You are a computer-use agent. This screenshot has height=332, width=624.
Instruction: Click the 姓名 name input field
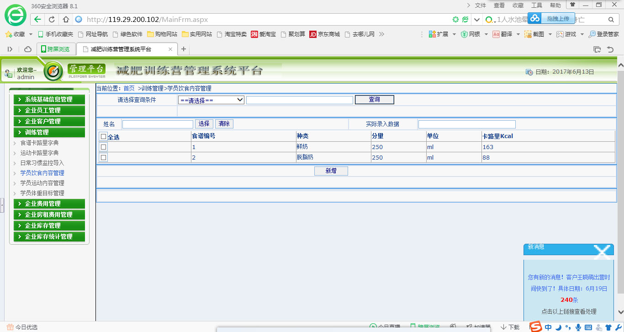click(158, 124)
